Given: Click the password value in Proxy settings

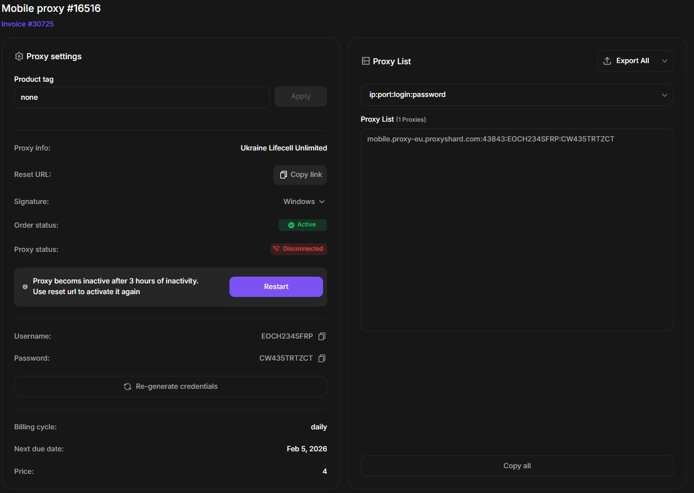Looking at the screenshot, I should [x=286, y=358].
